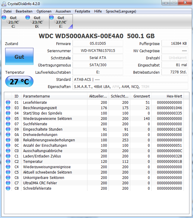Select the Lesefehlerrate parameter name

click(35, 103)
